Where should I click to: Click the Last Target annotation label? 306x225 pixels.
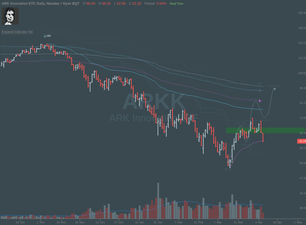pyautogui.click(x=273, y=86)
